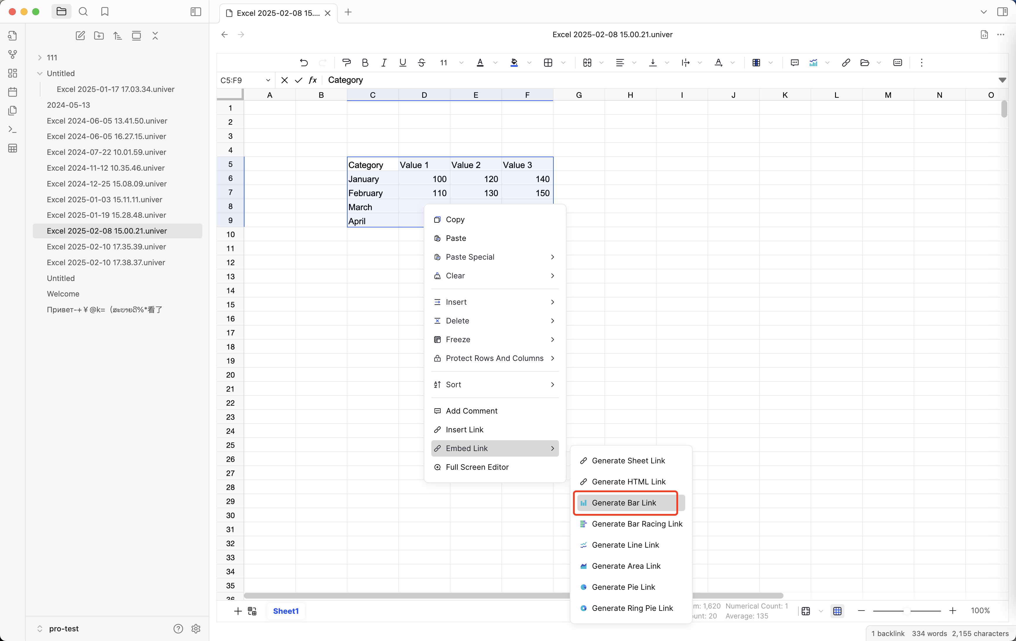Click the fill color bucket icon

click(514, 62)
